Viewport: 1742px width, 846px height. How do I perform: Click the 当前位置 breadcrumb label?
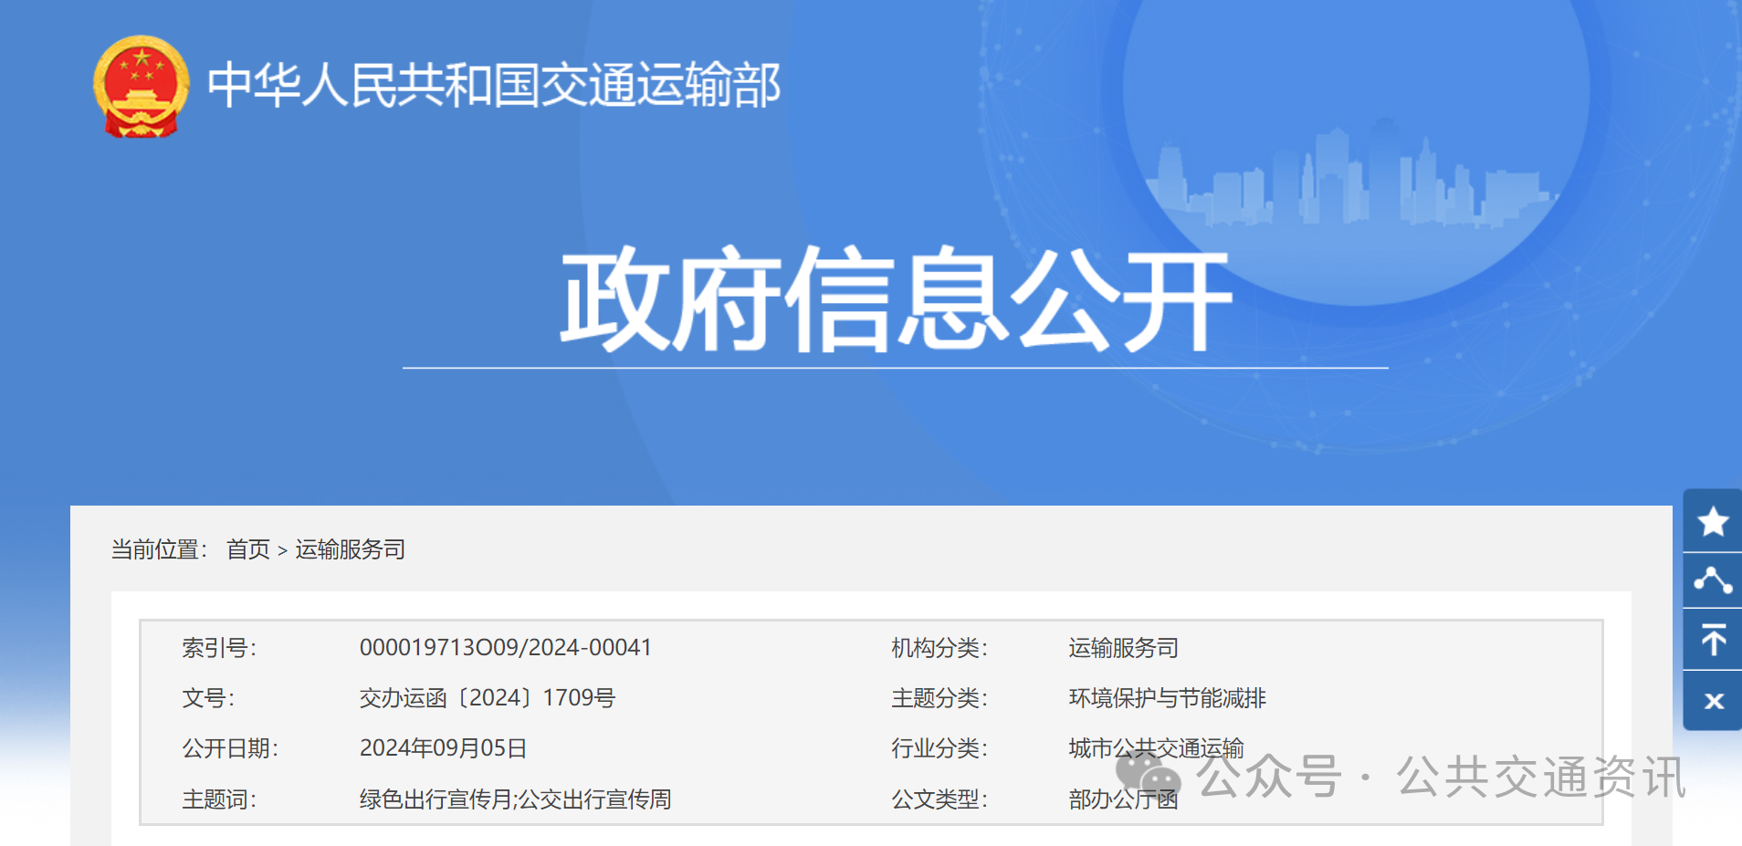pyautogui.click(x=159, y=549)
